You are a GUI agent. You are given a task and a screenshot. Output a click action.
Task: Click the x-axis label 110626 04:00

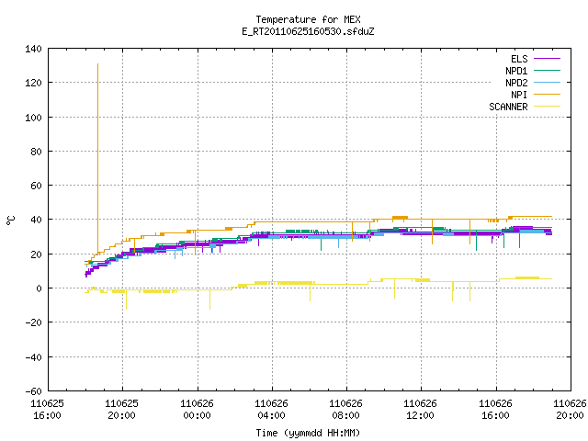(x=271, y=410)
